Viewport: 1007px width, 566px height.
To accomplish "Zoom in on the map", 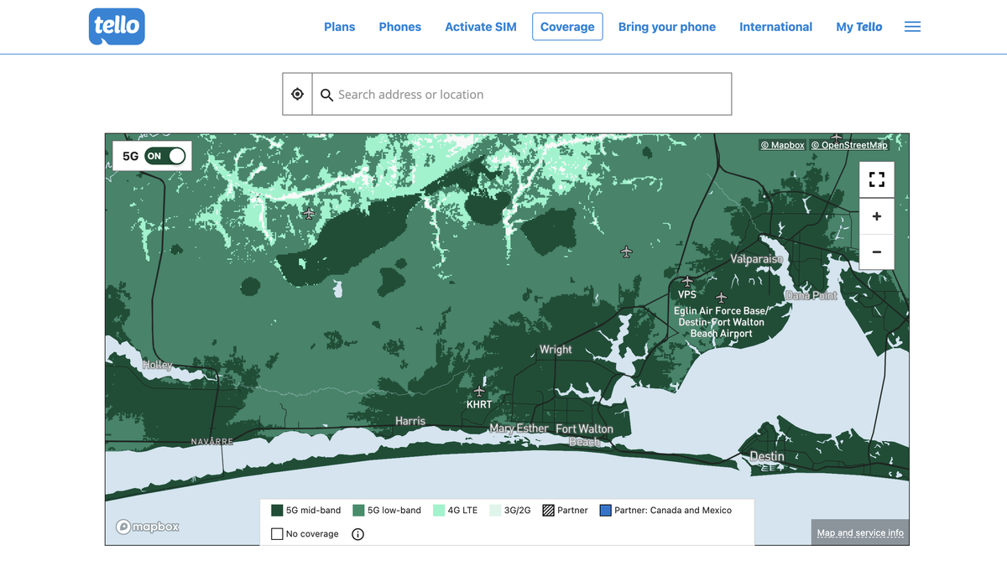I will pyautogui.click(x=877, y=216).
